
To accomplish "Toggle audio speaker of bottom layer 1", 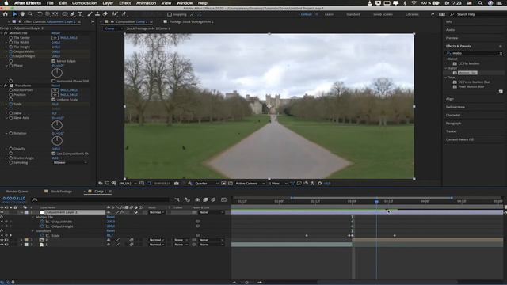I will point(6,245).
